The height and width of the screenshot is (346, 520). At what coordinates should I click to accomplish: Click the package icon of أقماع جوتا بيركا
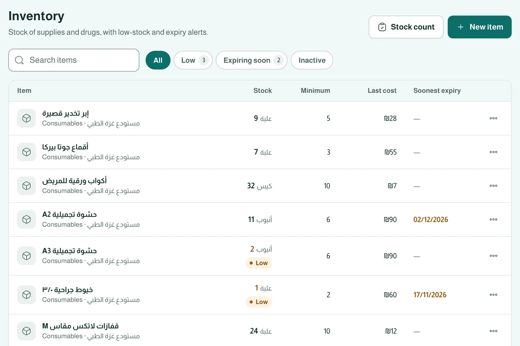27,152
